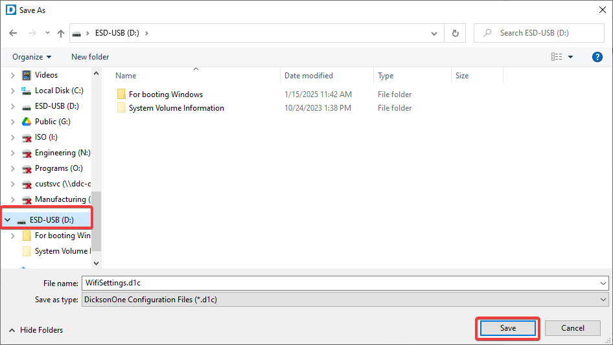Viewport: 613px width, 345px height.
Task: Click the Save button
Action: point(507,328)
